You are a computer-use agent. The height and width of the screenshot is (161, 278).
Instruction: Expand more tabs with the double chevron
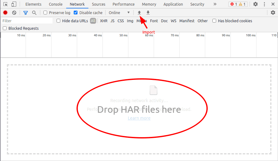(215, 4)
